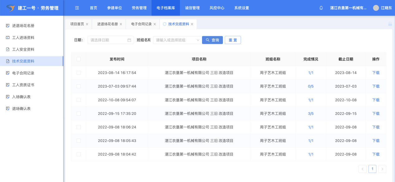Click the lock icon at right of tab bar
Screen dimensions: 395x182
pyautogui.click(x=390, y=24)
